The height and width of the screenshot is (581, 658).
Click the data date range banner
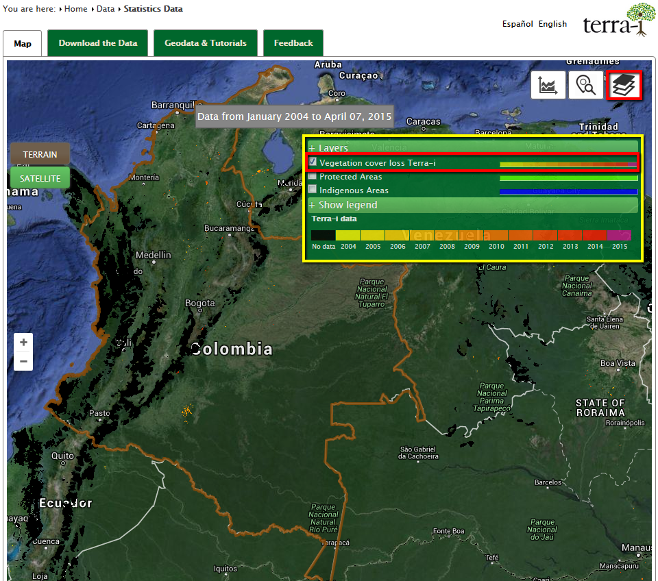(295, 116)
